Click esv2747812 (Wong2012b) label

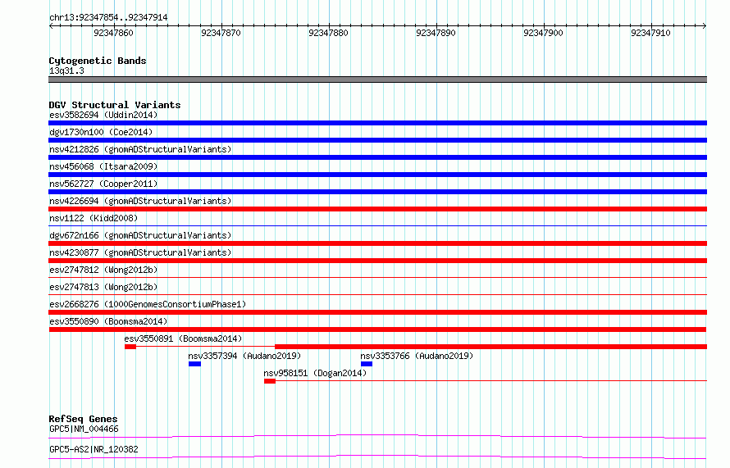[103, 270]
